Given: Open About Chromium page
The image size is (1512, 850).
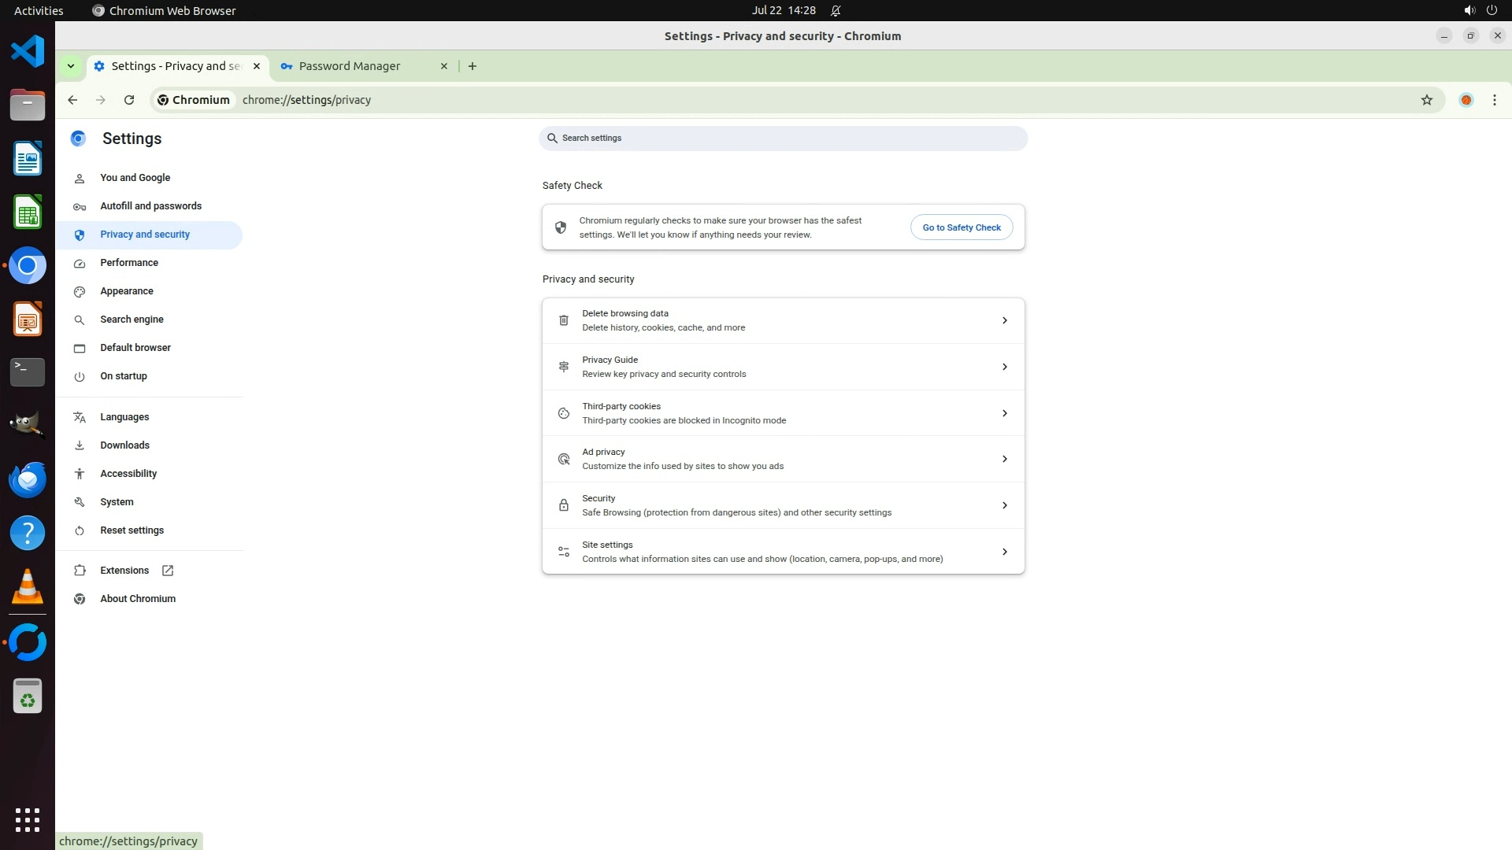Looking at the screenshot, I should point(137,599).
